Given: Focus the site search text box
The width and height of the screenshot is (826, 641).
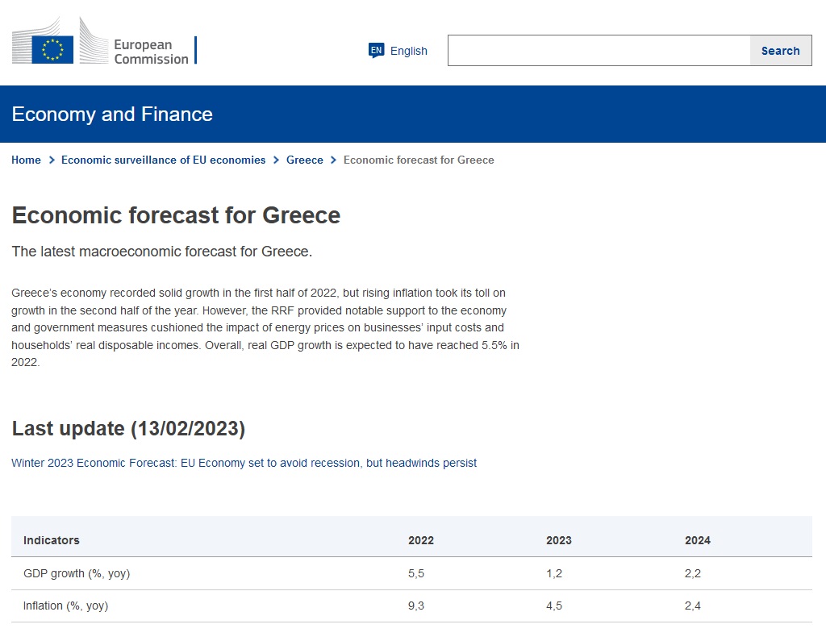Looking at the screenshot, I should (599, 51).
